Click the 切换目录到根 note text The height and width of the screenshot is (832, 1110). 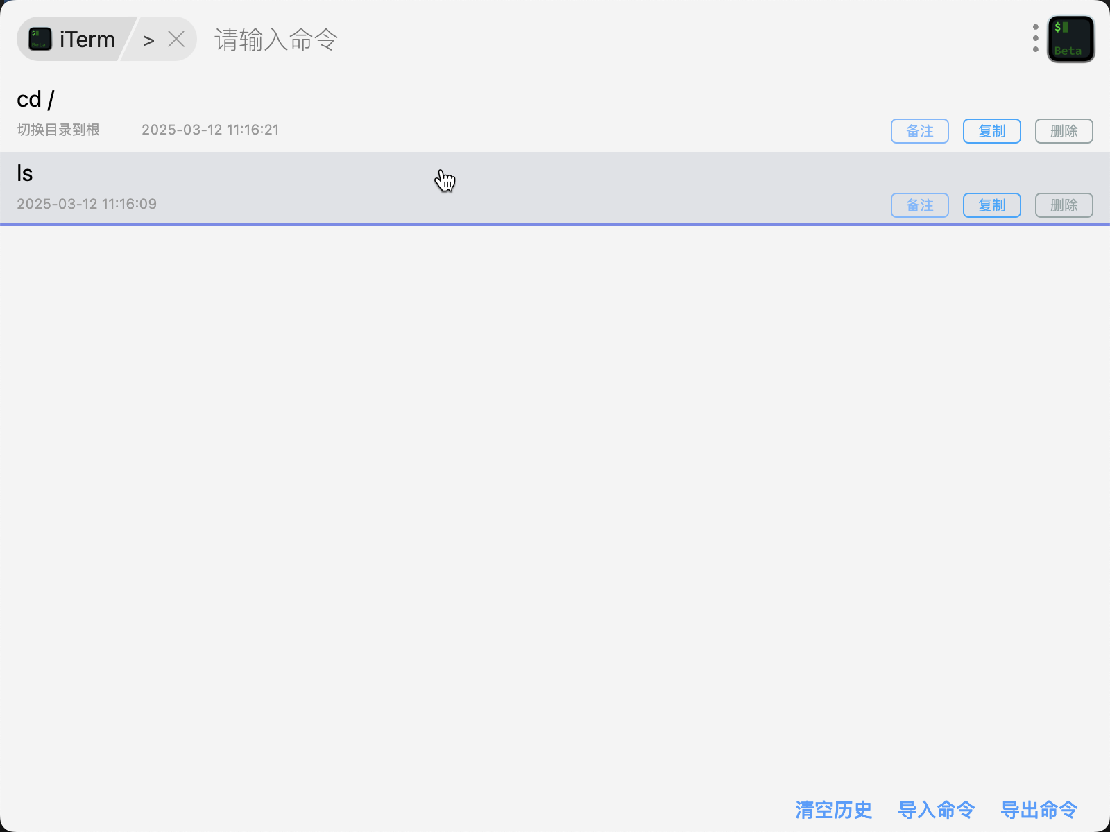(x=58, y=130)
